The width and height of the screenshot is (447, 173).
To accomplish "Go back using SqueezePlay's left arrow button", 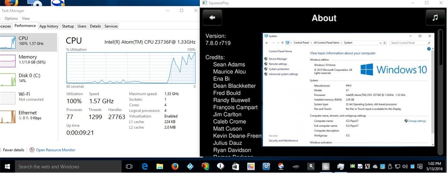I will pos(212,18).
